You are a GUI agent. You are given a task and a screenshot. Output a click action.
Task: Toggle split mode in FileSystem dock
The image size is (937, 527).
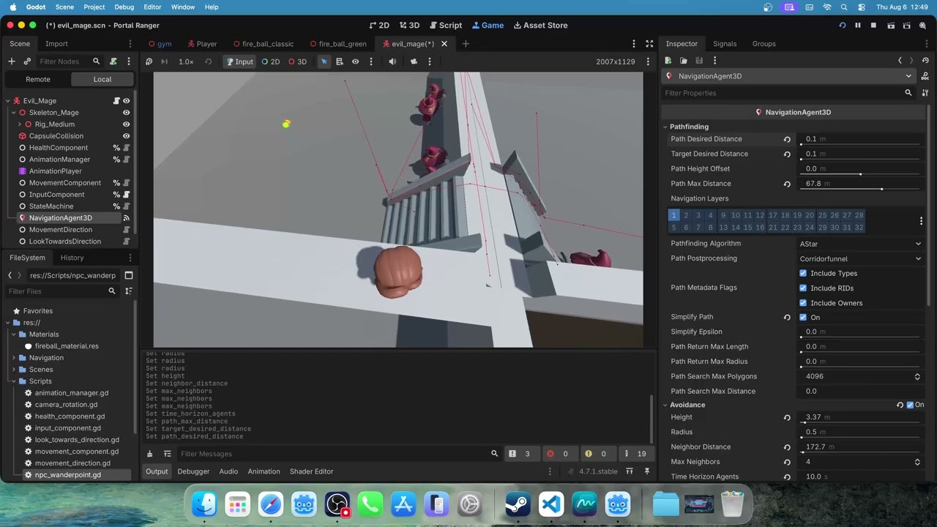128,275
